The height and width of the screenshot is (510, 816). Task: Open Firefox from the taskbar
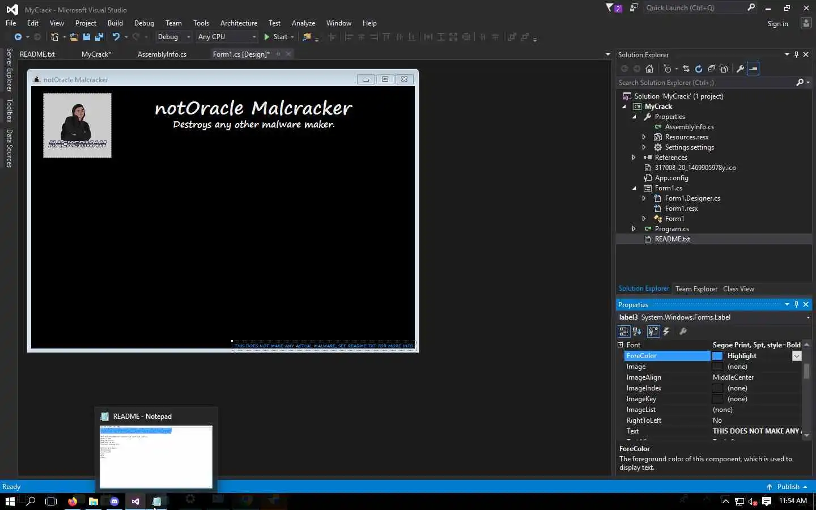coord(73,501)
